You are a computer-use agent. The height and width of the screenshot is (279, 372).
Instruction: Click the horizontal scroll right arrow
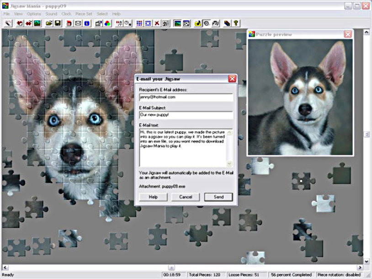pos(360,268)
